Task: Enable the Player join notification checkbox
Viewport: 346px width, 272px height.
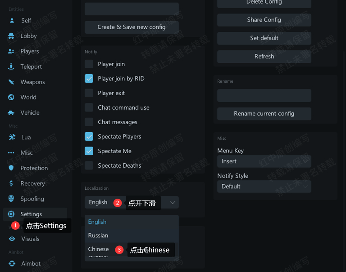Action: pyautogui.click(x=89, y=64)
